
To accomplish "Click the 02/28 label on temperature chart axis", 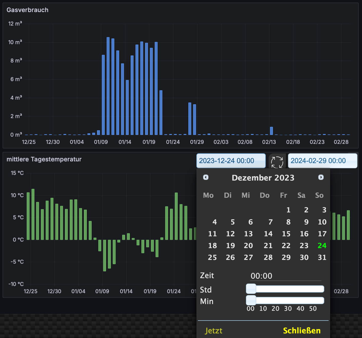I will [x=341, y=291].
